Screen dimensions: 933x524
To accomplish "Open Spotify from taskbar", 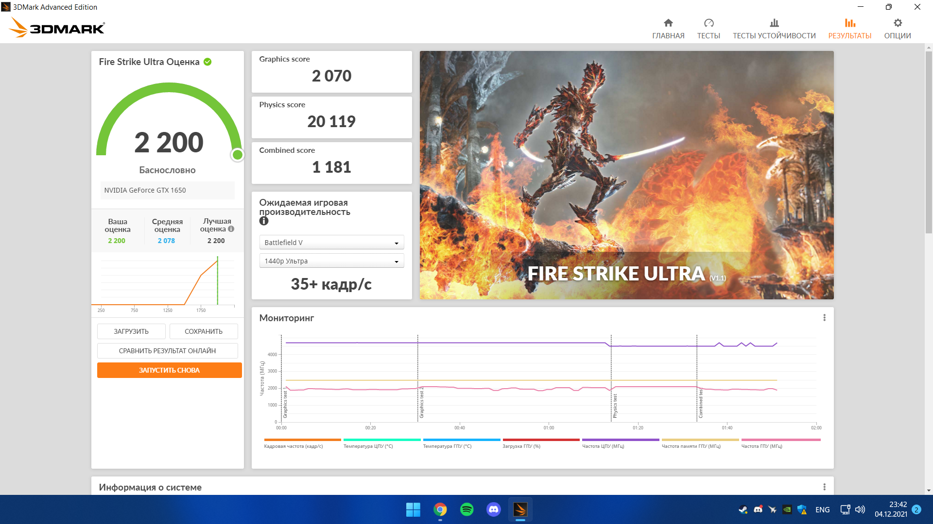I will click(x=466, y=509).
